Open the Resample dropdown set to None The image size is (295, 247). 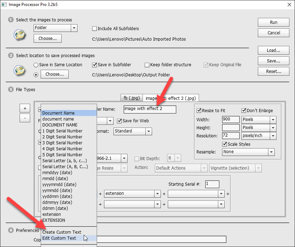248,152
